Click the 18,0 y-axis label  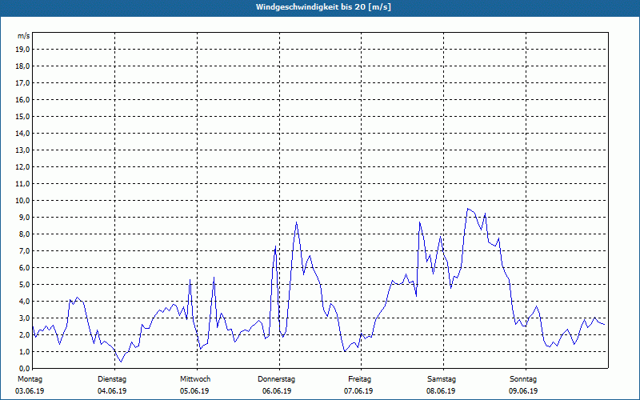tap(22, 66)
